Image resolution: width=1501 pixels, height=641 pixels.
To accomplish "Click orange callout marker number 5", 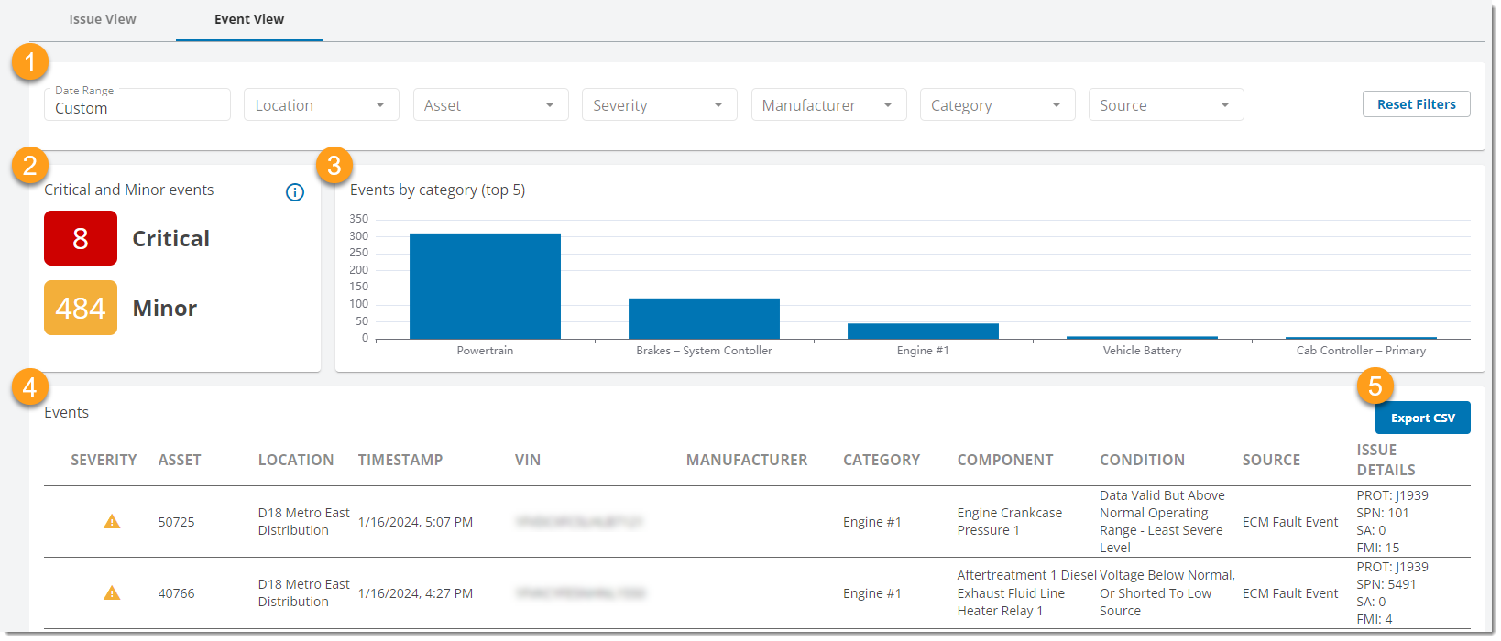I will [1375, 386].
